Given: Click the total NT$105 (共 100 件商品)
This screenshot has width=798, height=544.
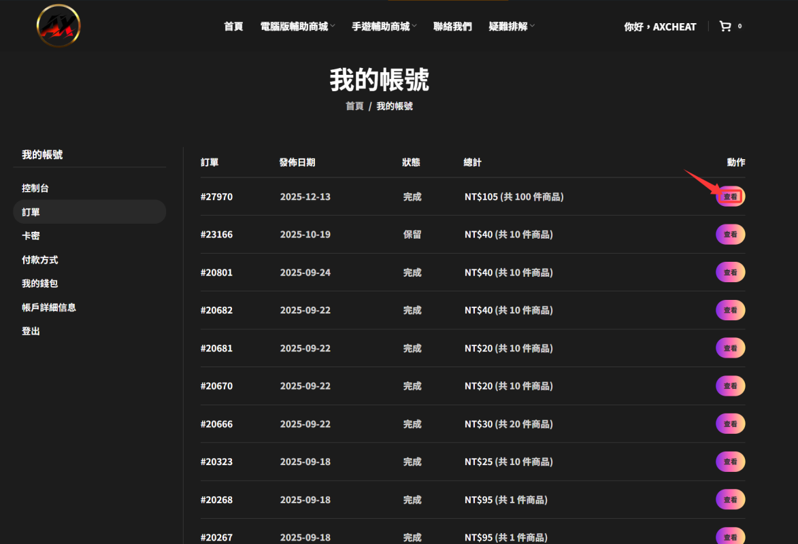Looking at the screenshot, I should coord(514,197).
